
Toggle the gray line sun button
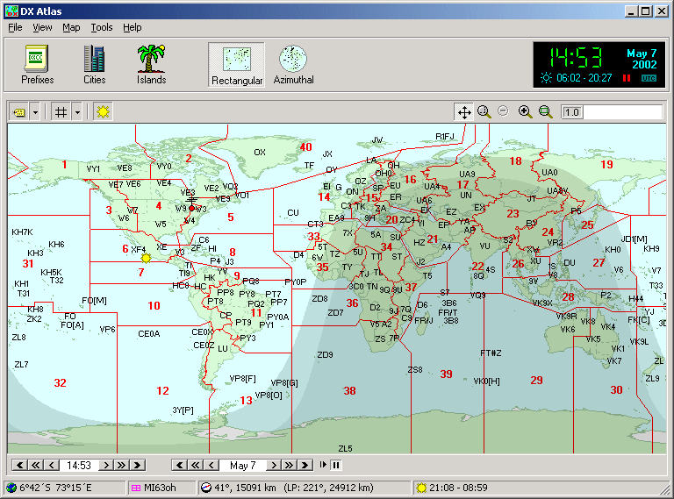tap(104, 111)
